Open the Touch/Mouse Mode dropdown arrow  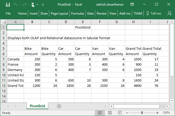37,5
